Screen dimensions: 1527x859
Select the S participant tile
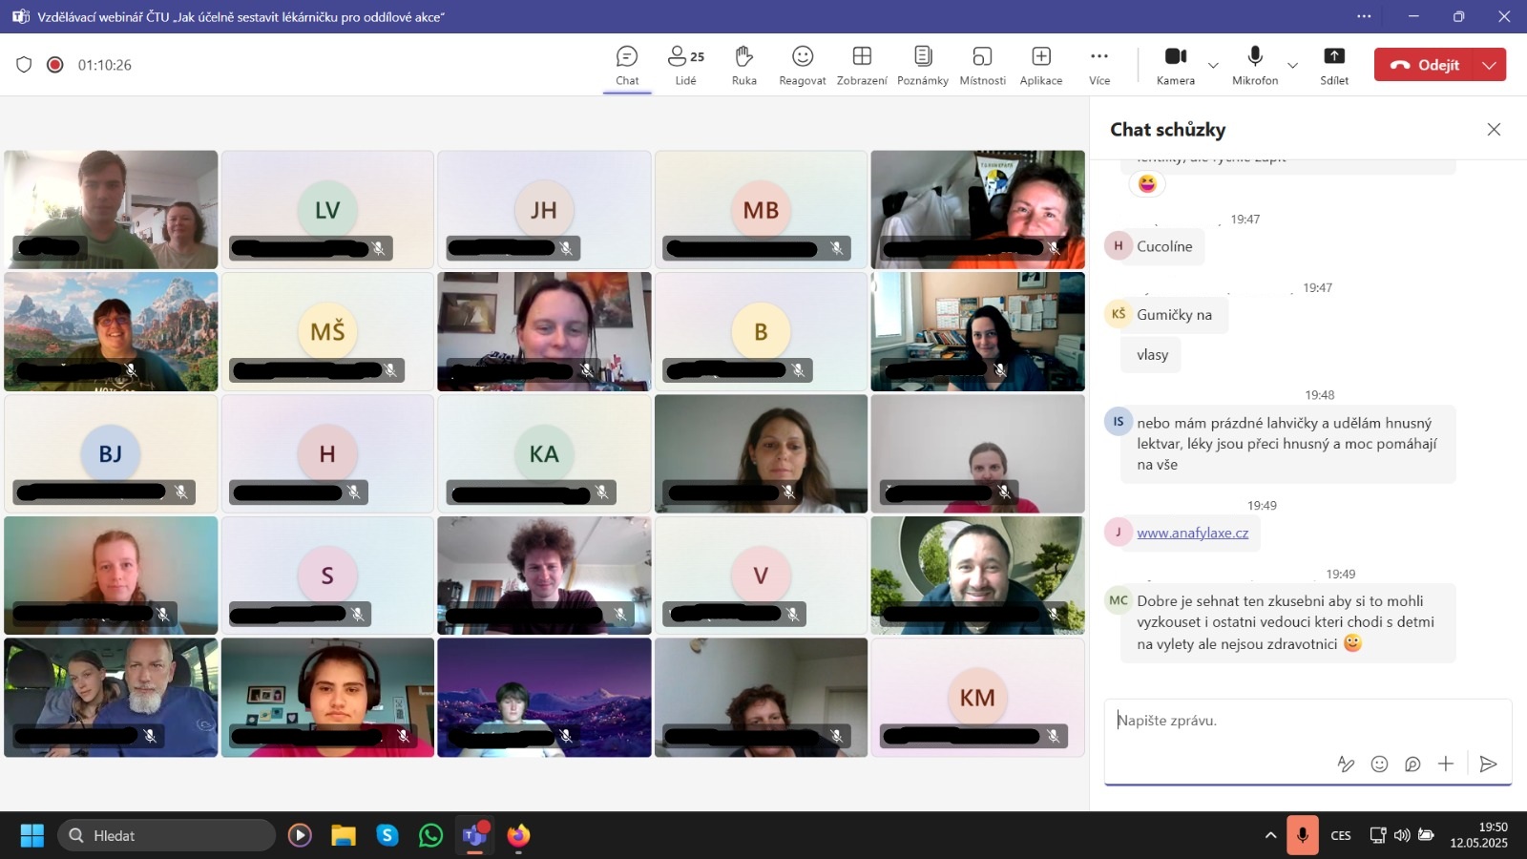[327, 576]
